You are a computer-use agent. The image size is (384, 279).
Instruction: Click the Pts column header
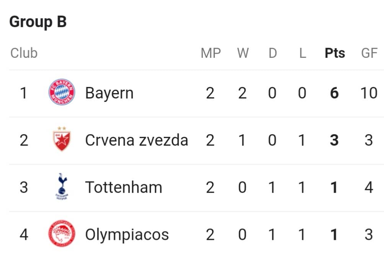[x=335, y=53]
